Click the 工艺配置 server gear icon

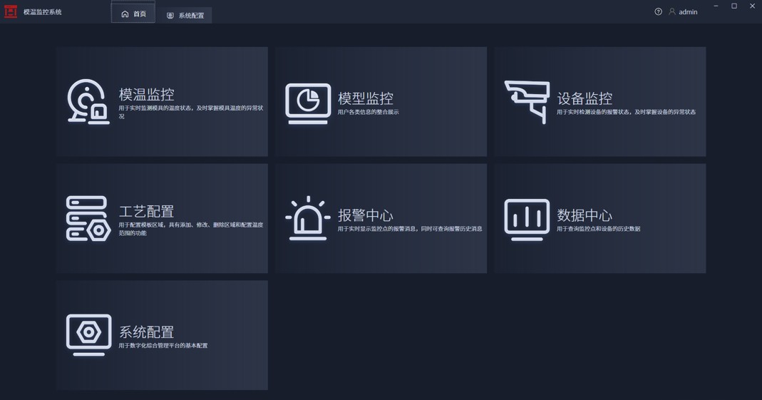click(x=88, y=219)
